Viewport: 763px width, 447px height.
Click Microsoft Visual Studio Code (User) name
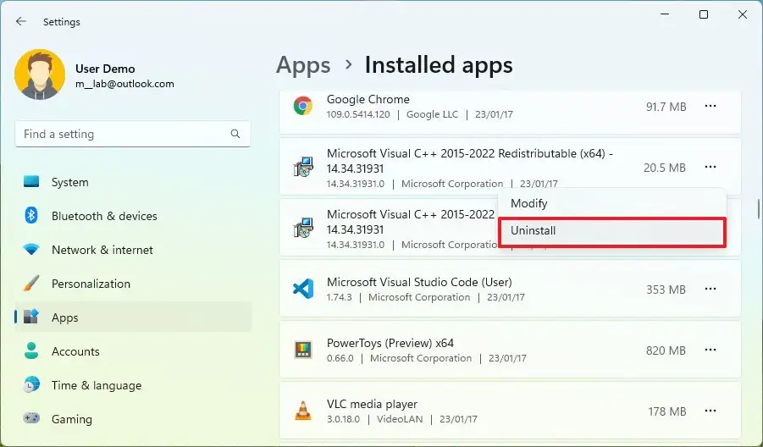coord(419,282)
